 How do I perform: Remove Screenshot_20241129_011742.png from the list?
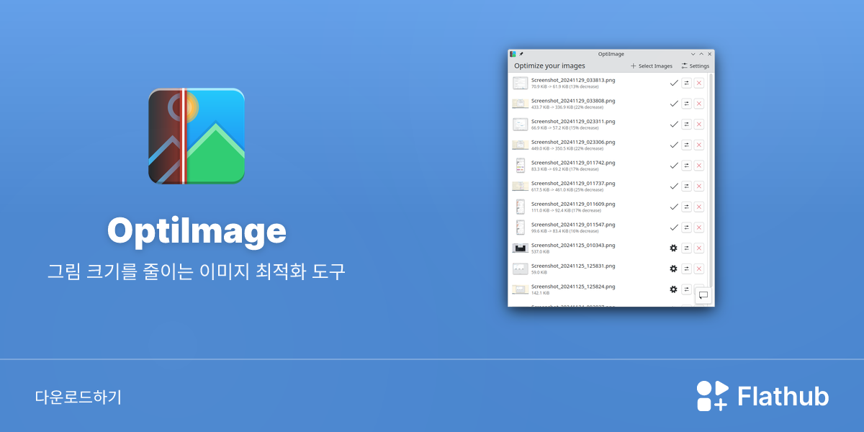pos(699,166)
